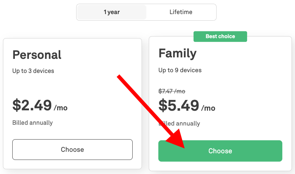Click the Up to 9 devices text

pos(180,70)
